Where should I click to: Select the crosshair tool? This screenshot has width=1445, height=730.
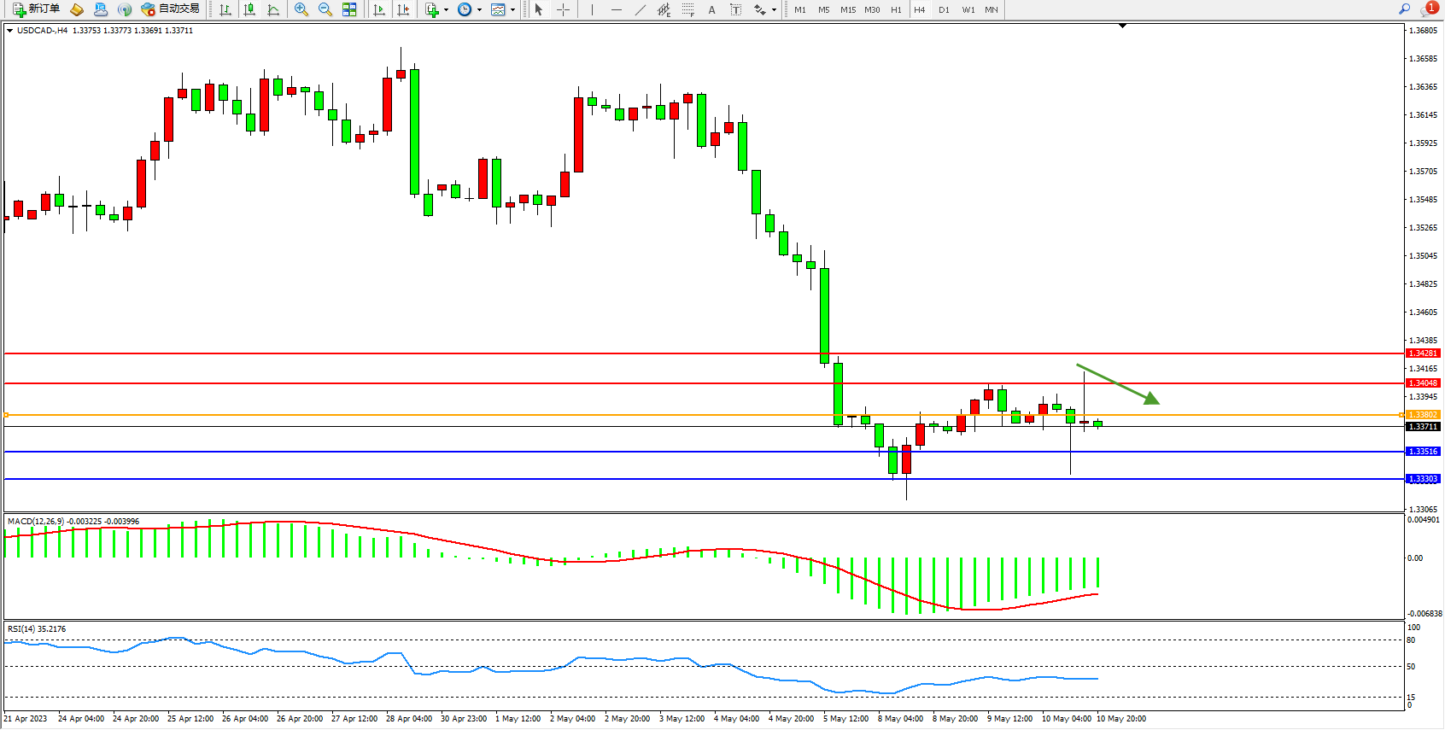[x=564, y=9]
